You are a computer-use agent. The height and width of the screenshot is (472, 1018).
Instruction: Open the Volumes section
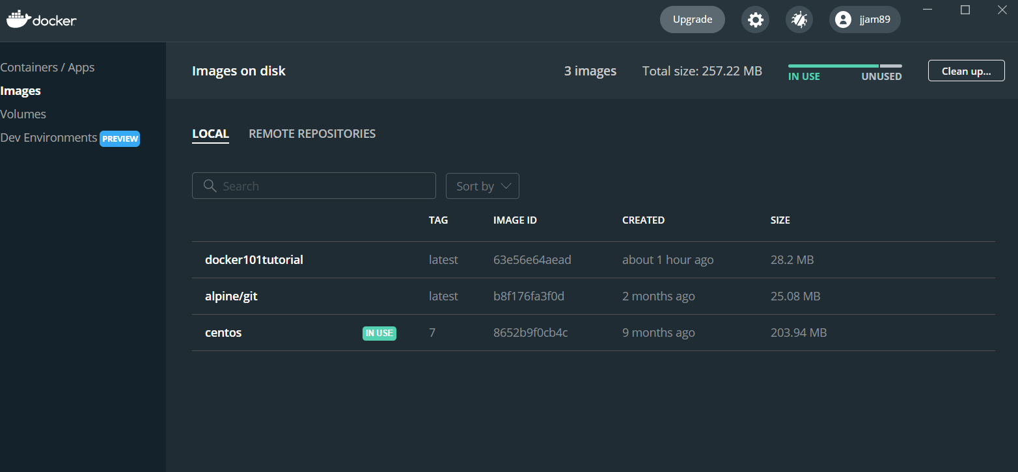pyautogui.click(x=23, y=114)
